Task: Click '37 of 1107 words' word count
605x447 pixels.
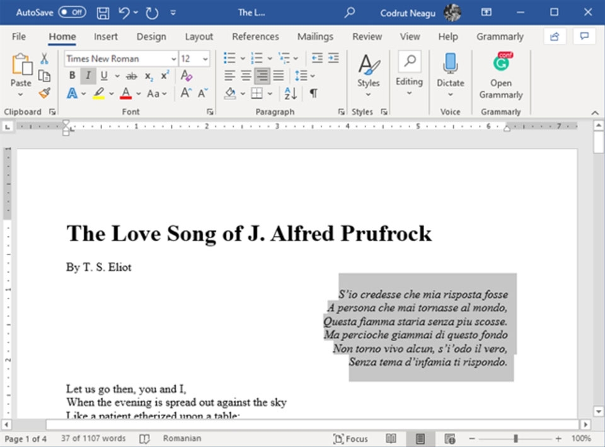Action: [x=93, y=439]
